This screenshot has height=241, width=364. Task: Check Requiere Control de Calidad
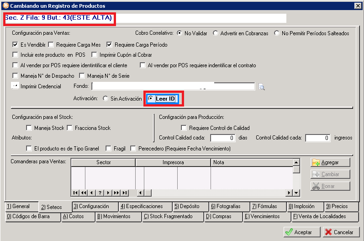(184, 128)
